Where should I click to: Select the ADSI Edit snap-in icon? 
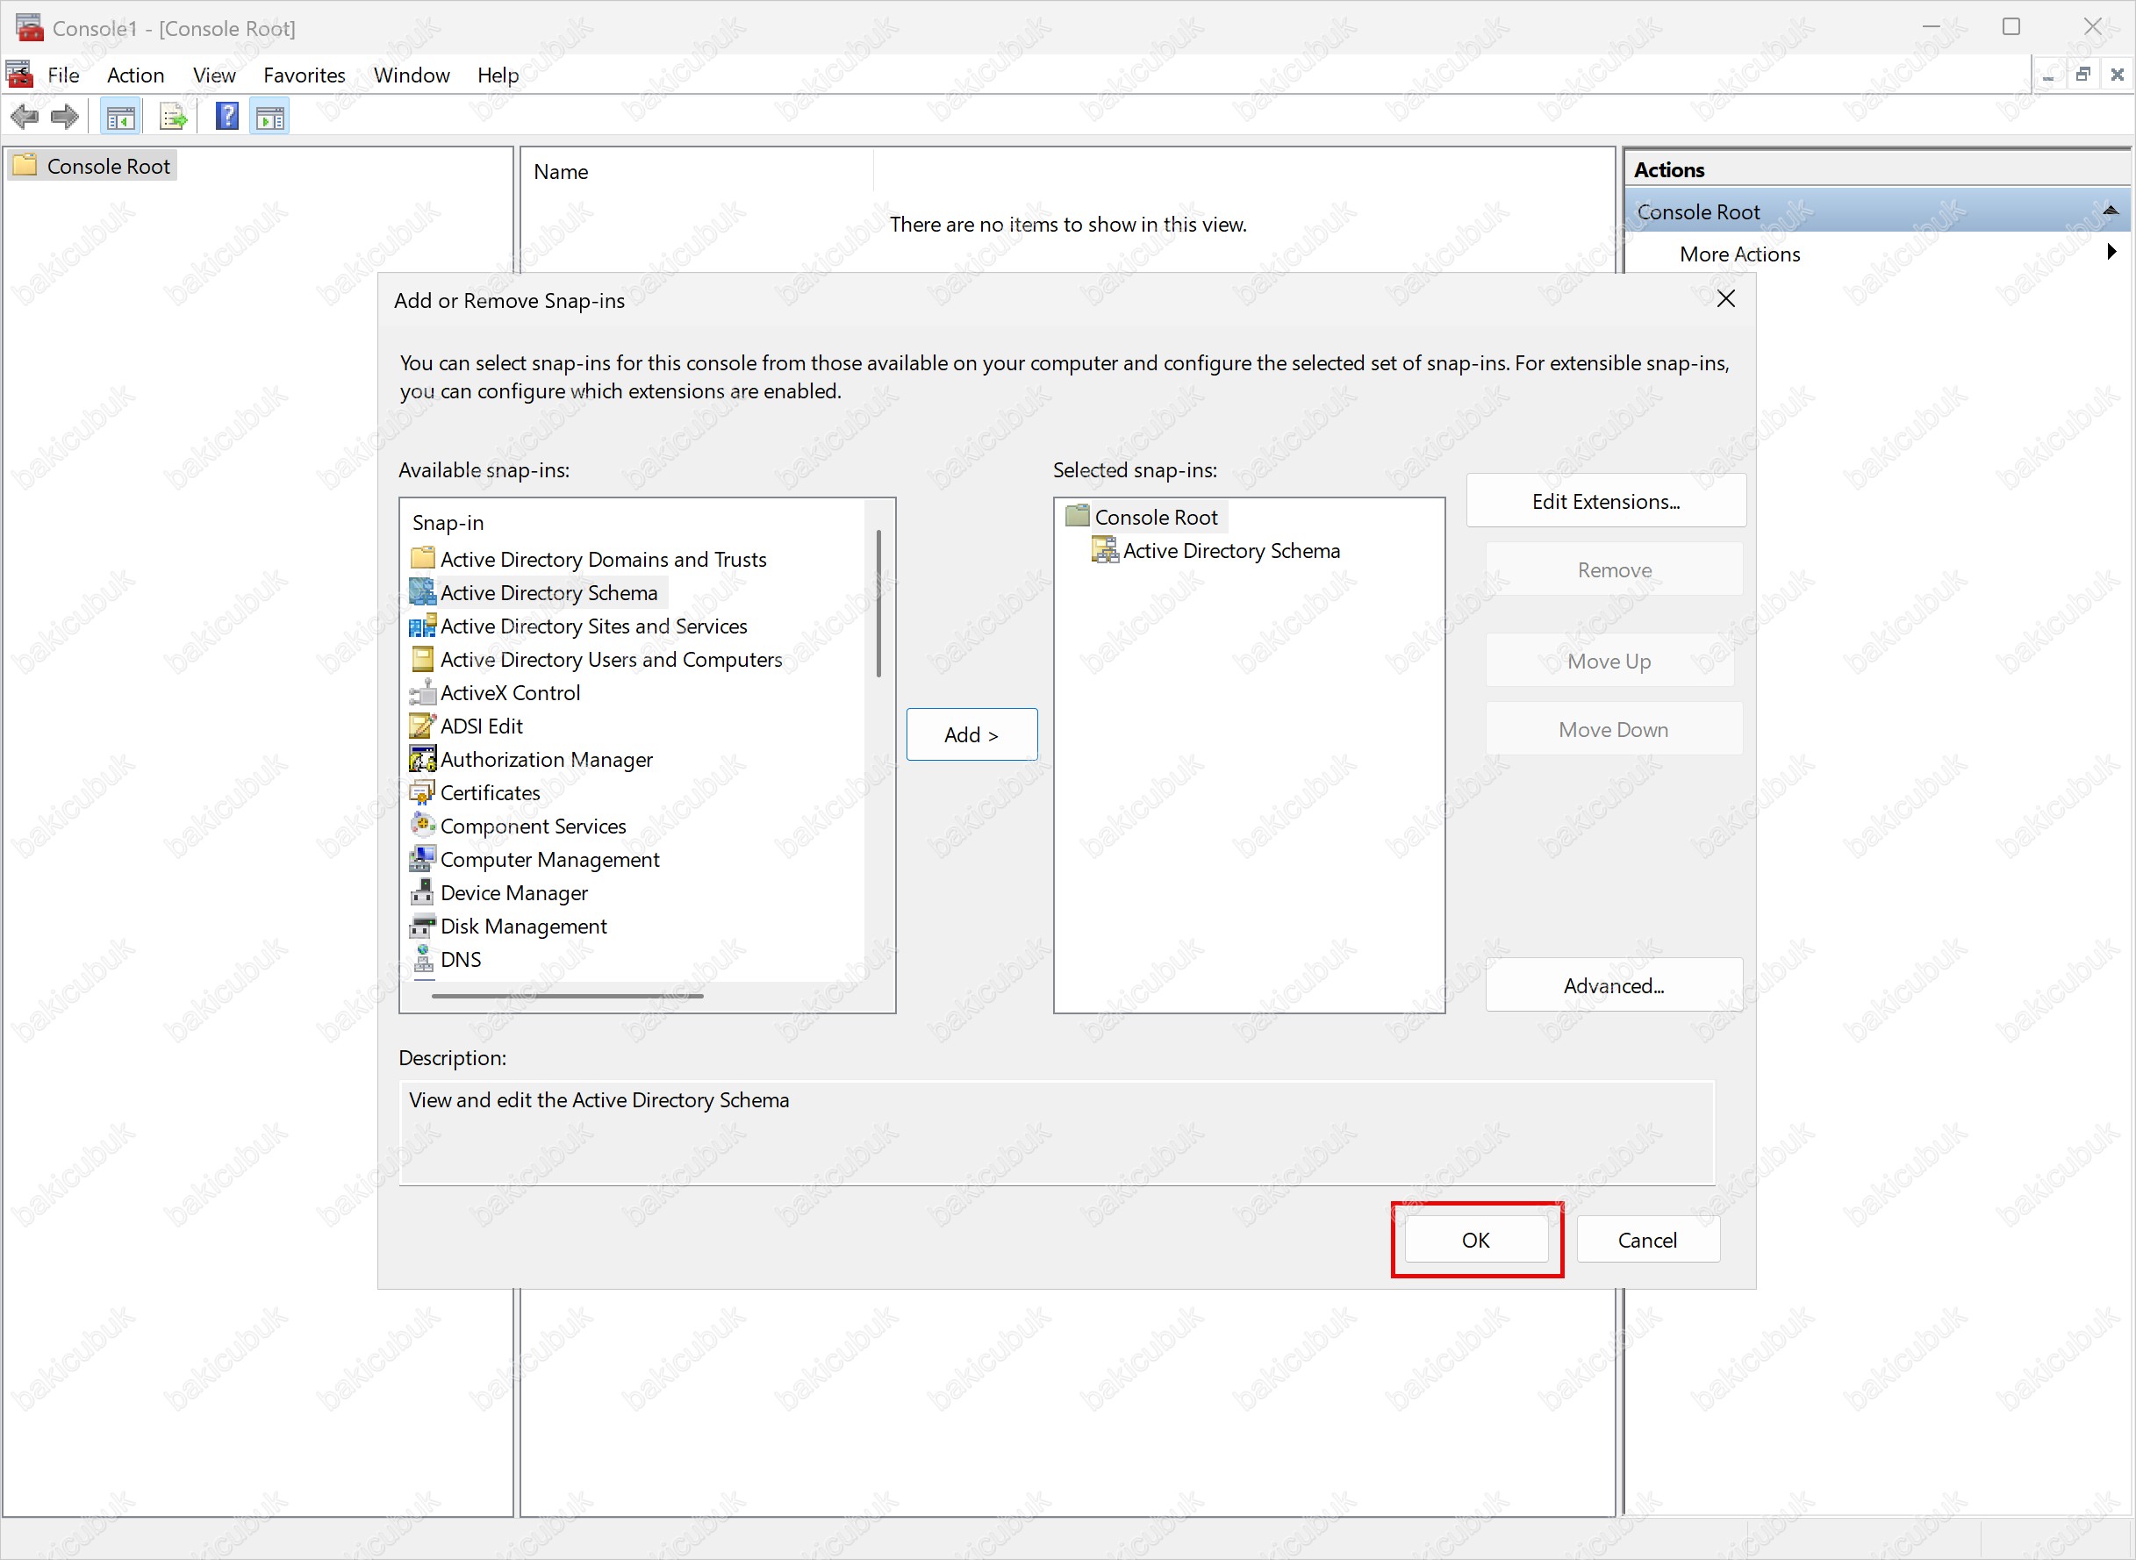pyautogui.click(x=423, y=726)
